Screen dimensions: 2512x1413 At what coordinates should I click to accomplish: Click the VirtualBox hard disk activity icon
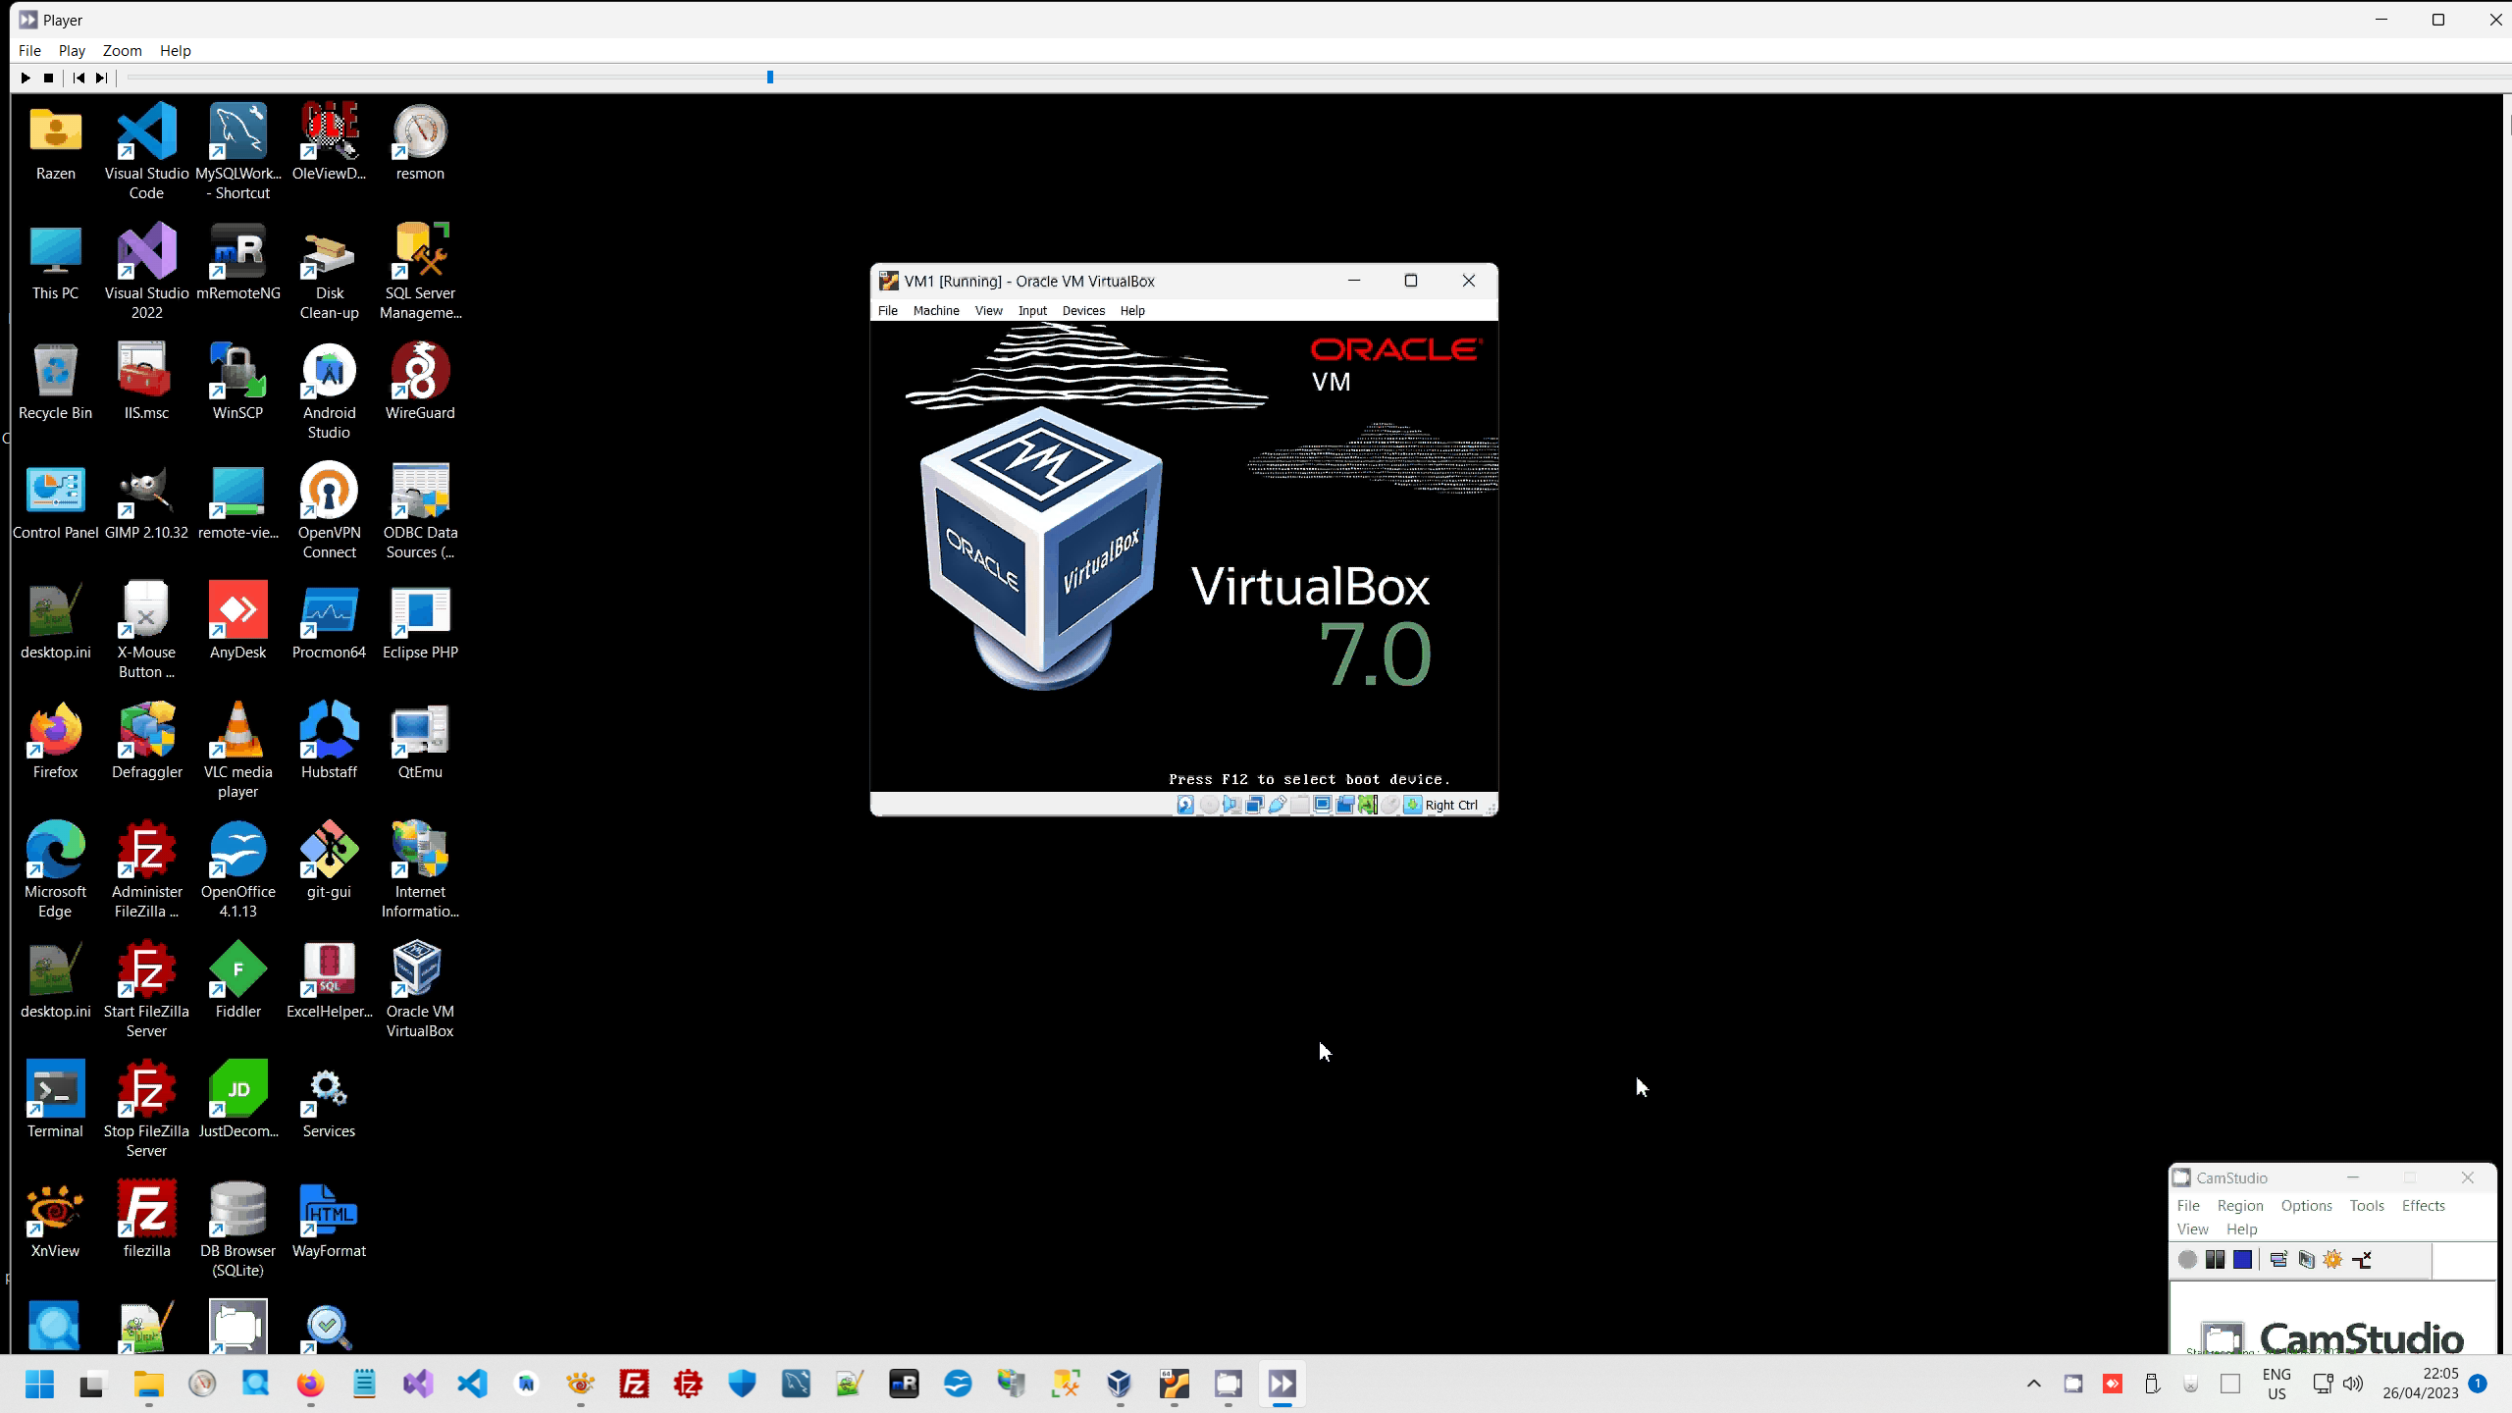[x=1185, y=805]
